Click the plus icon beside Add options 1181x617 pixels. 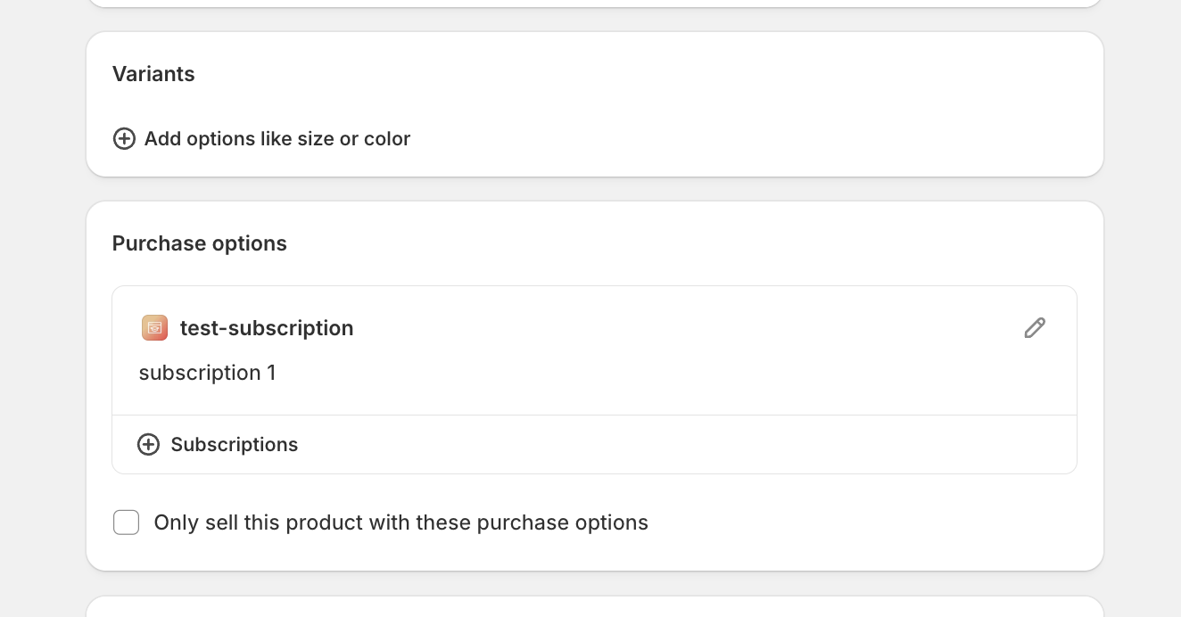pos(124,139)
